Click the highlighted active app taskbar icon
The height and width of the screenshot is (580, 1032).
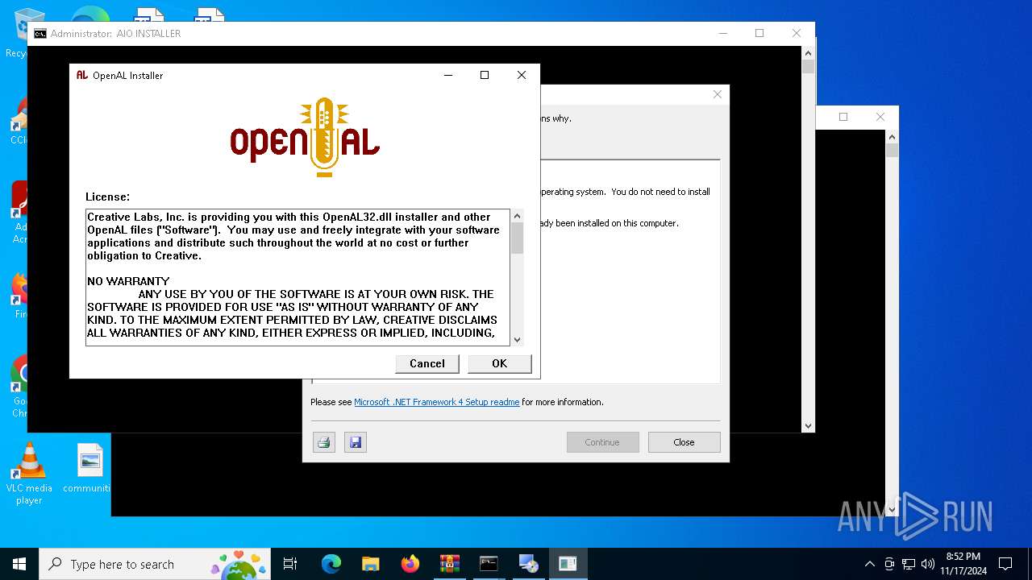[x=568, y=564]
